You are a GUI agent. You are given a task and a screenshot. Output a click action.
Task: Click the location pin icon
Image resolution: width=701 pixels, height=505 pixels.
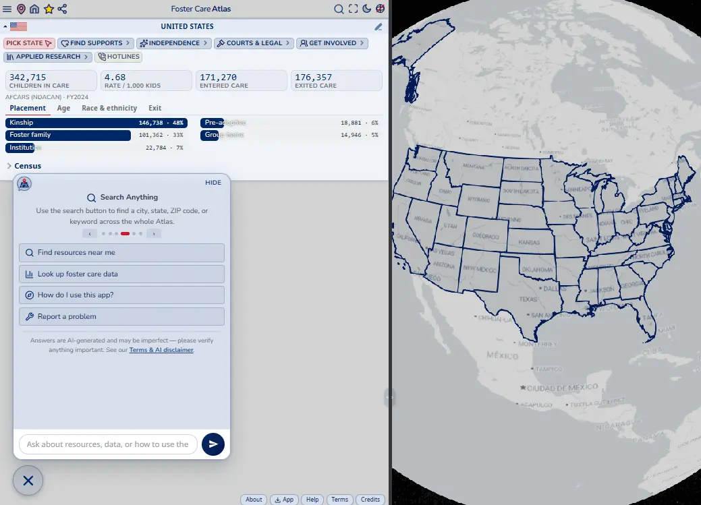[21, 9]
